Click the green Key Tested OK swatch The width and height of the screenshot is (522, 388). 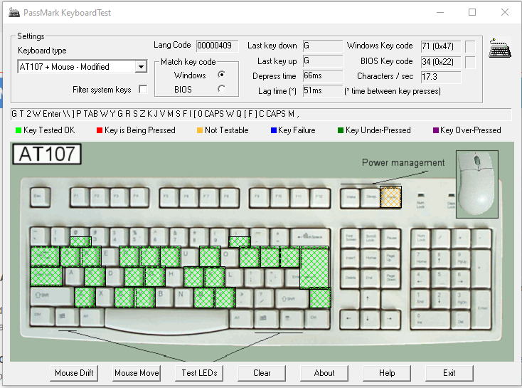pyautogui.click(x=18, y=130)
